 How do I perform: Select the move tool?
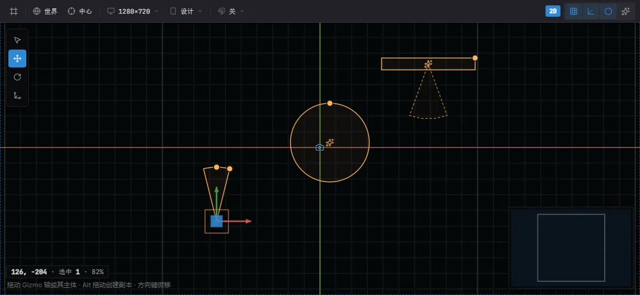(x=17, y=59)
